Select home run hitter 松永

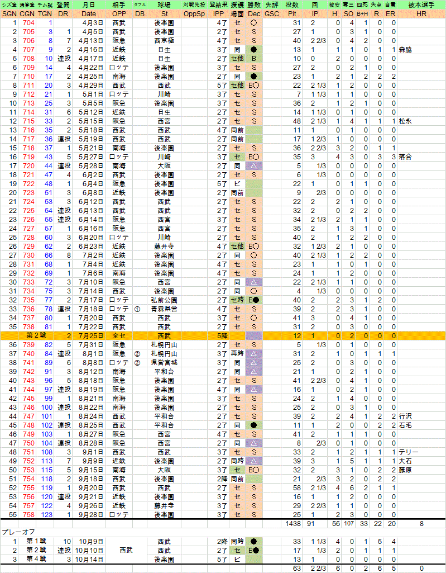point(405,121)
